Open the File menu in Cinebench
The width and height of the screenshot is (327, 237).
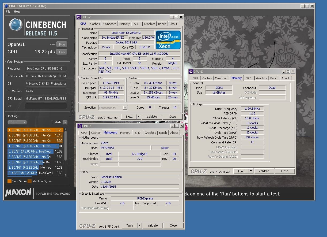click(8, 12)
